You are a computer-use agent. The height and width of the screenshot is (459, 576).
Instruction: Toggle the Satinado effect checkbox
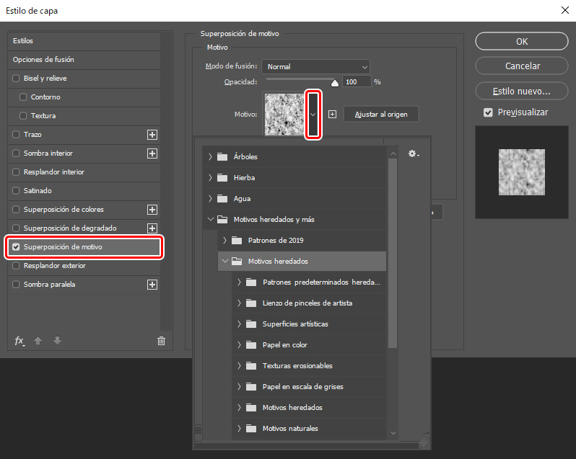point(17,191)
